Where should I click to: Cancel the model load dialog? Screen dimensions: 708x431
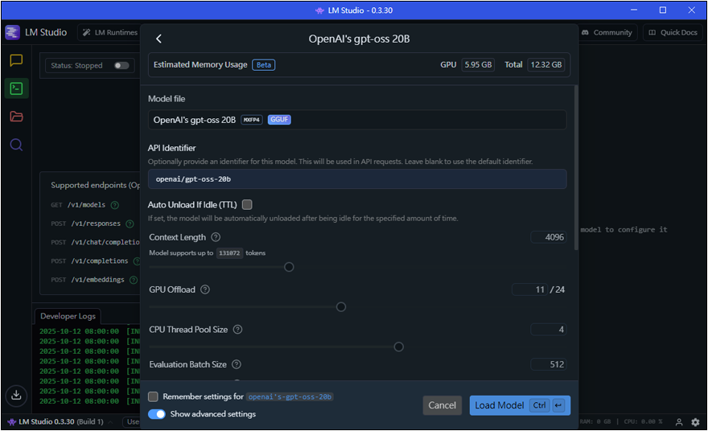[x=442, y=405]
